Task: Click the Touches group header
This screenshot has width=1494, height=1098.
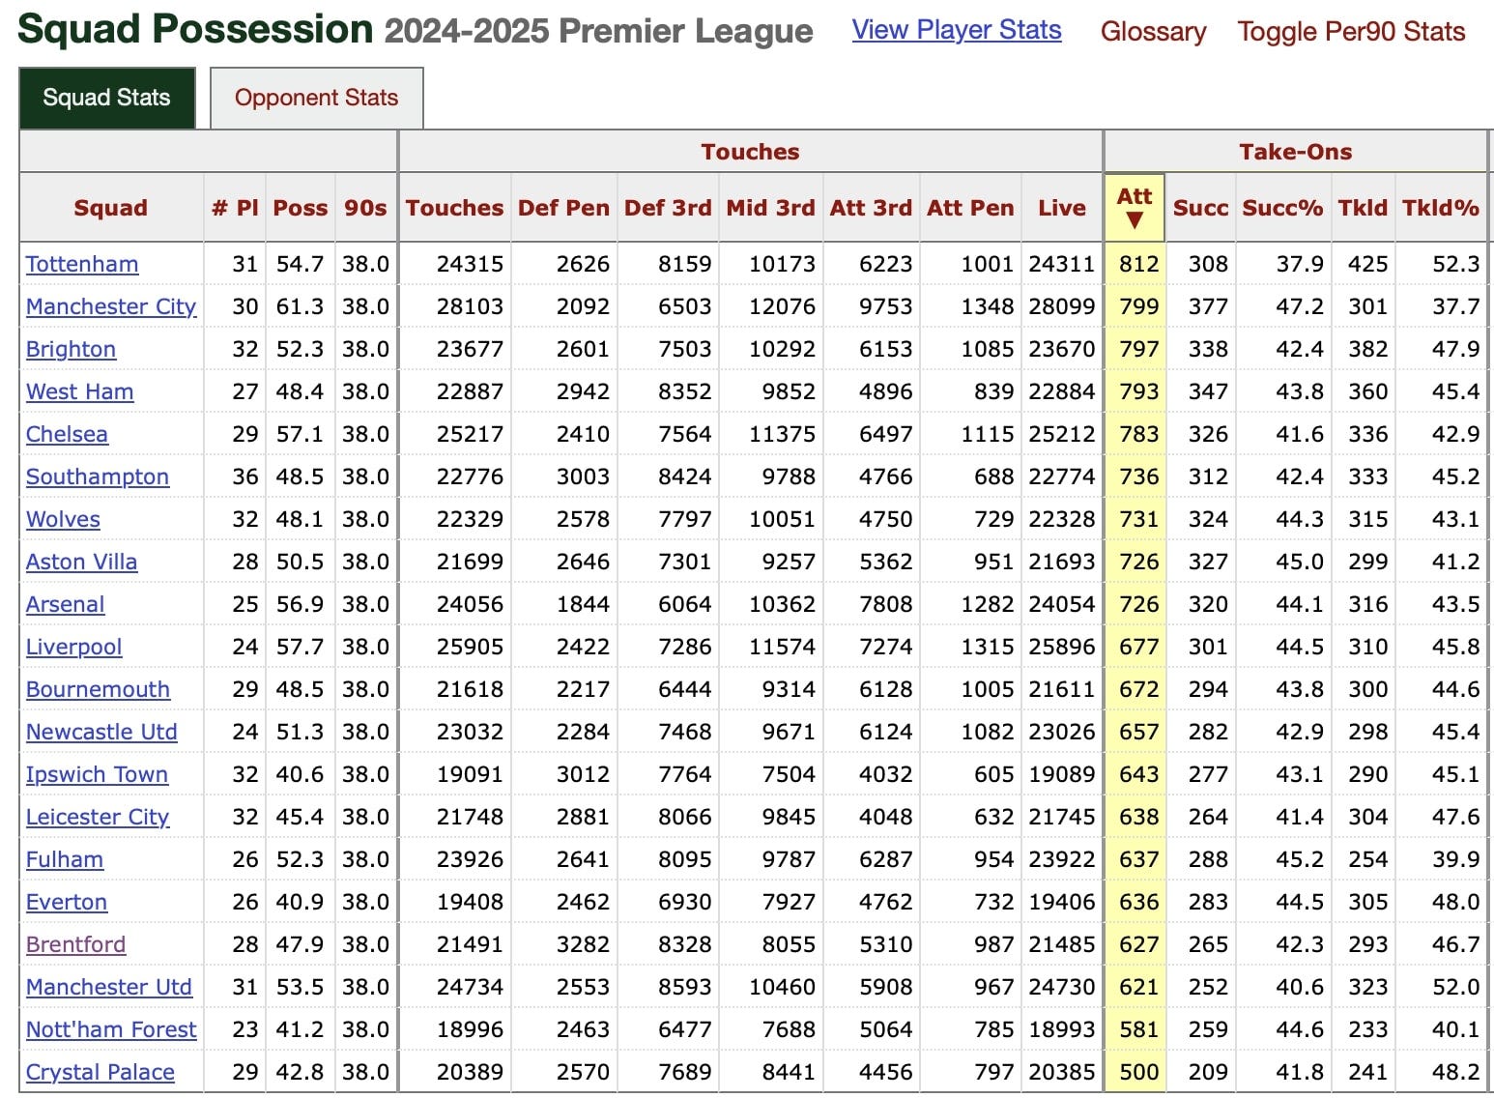Action: coord(751,152)
